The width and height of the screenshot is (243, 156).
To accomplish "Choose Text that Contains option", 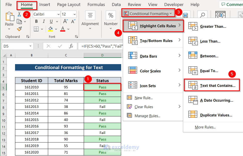I will coord(212,85).
